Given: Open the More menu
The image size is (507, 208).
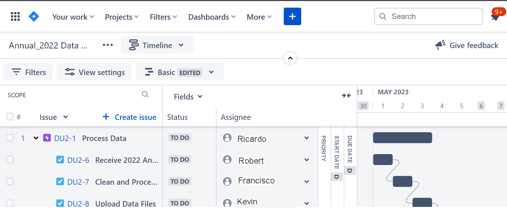Looking at the screenshot, I should coord(259,17).
